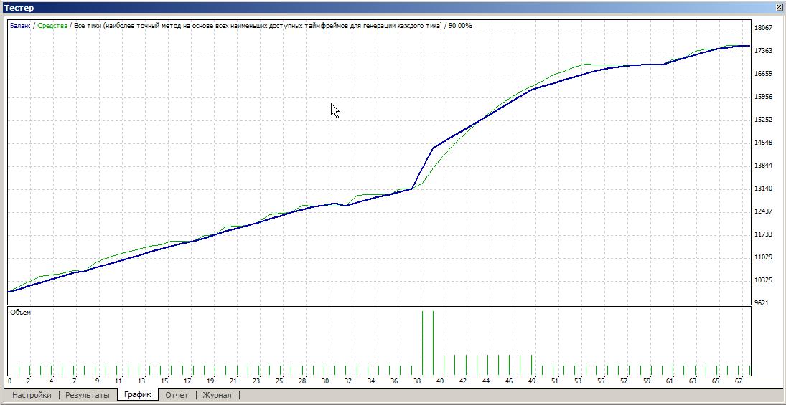Click the 9621 axis value

pos(763,303)
